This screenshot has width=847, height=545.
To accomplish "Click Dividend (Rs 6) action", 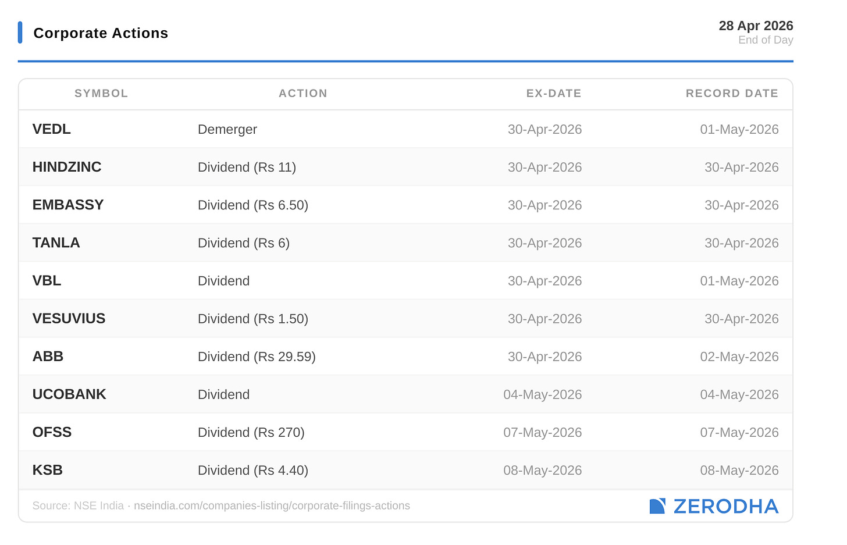I will (x=244, y=243).
